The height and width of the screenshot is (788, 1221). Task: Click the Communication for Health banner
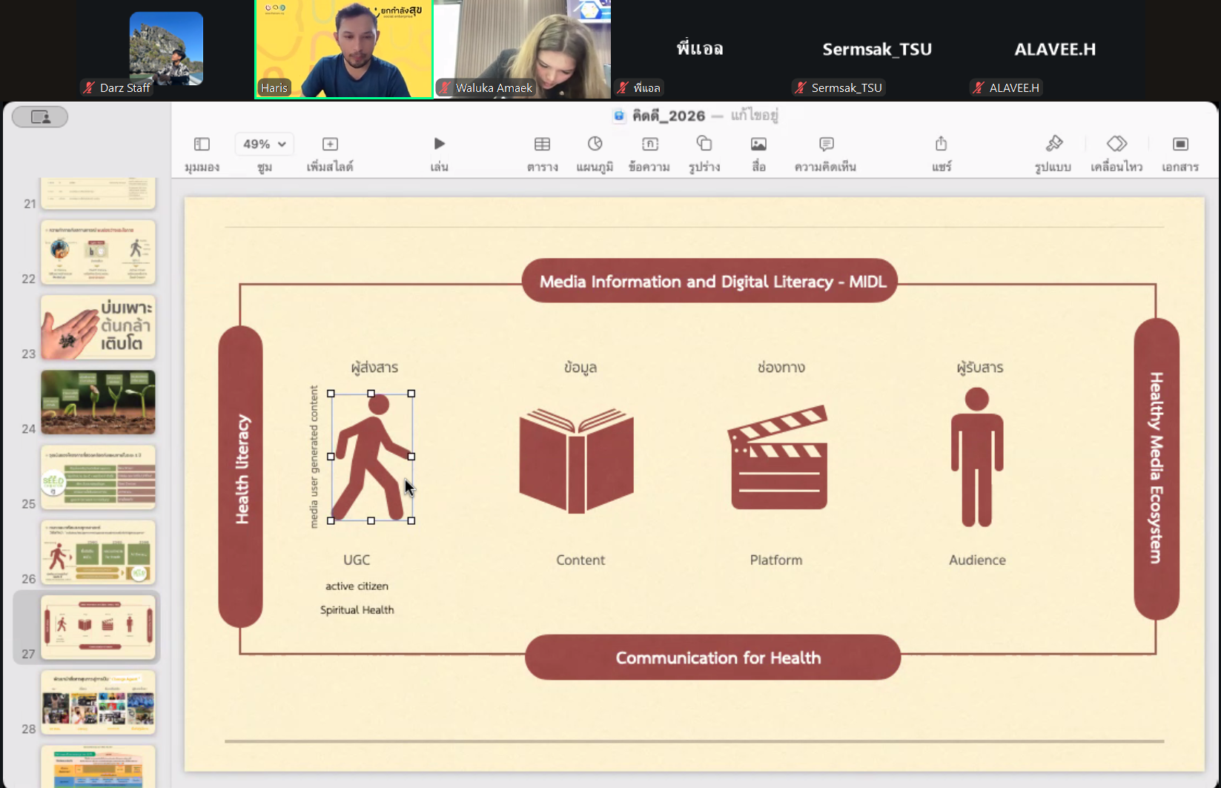[x=712, y=658]
